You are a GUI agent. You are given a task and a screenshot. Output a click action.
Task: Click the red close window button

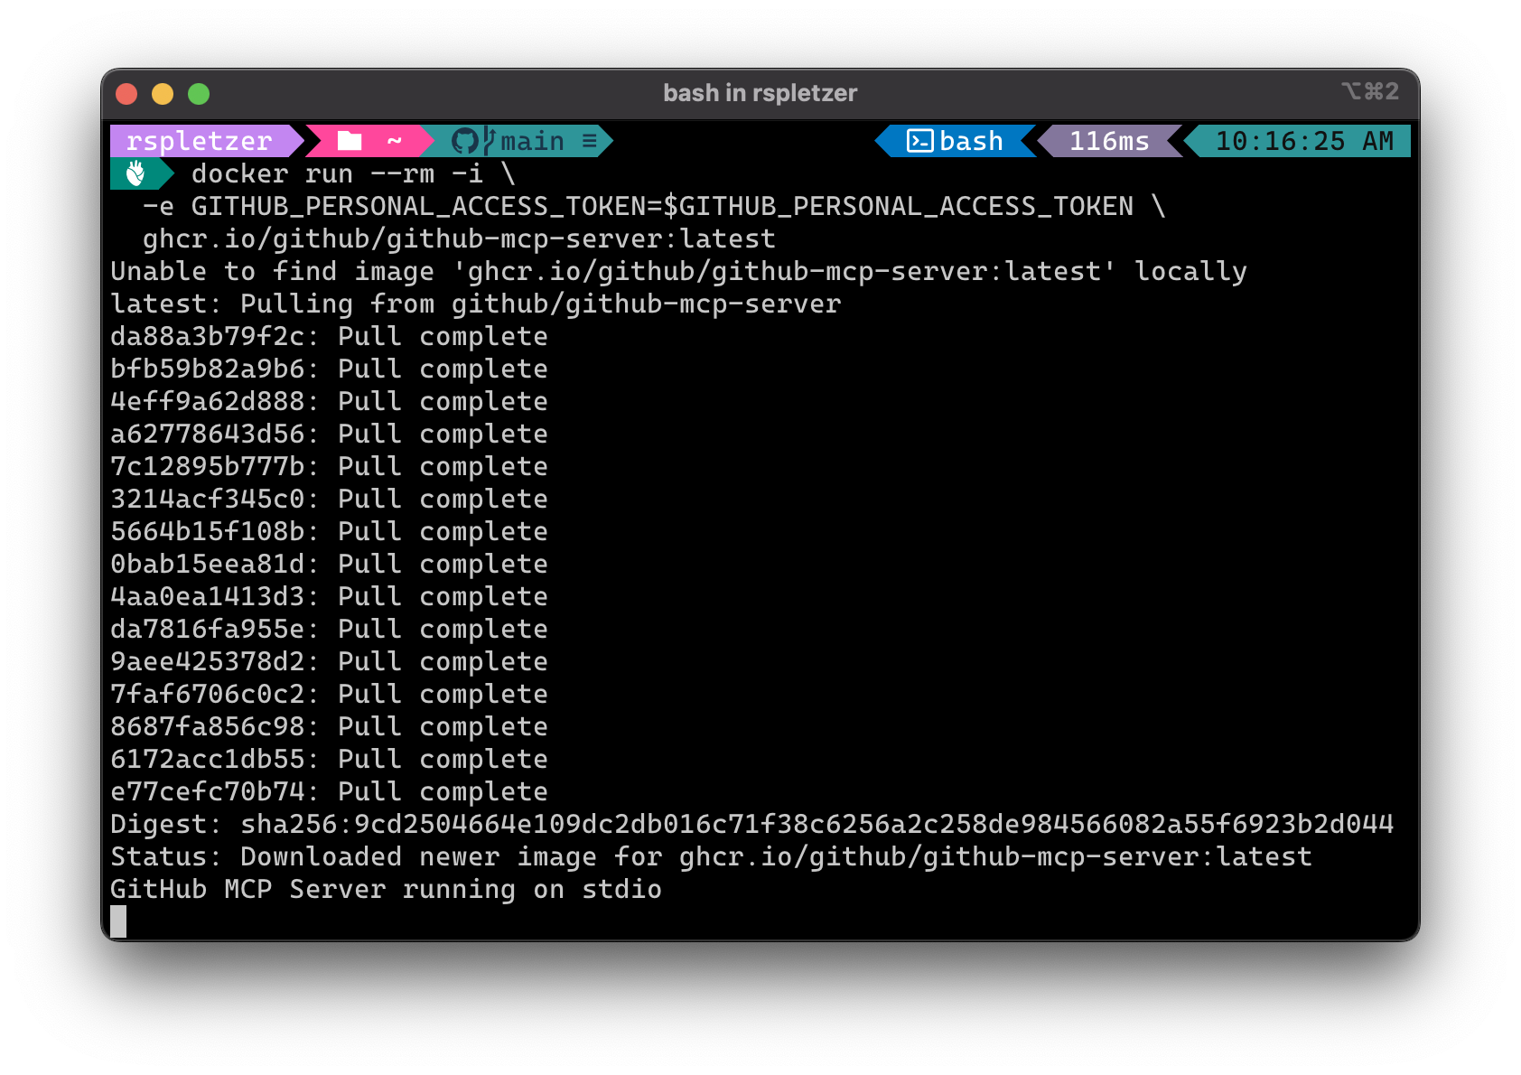[126, 94]
